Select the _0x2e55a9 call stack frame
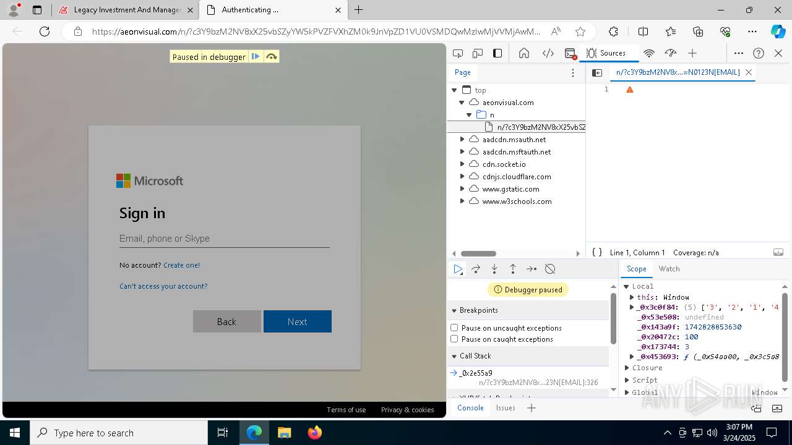The width and height of the screenshot is (792, 445). [x=528, y=378]
